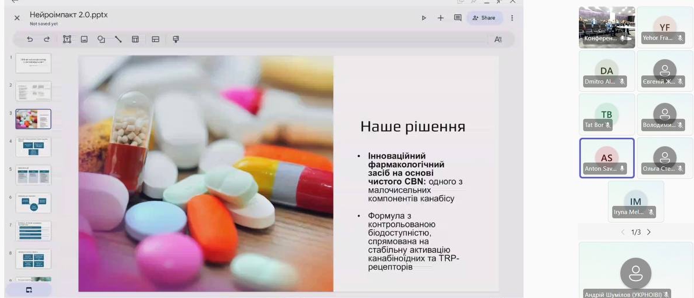Select slide 4 thumbnail in the filmstrip
694x298 pixels.
pyautogui.click(x=33, y=147)
